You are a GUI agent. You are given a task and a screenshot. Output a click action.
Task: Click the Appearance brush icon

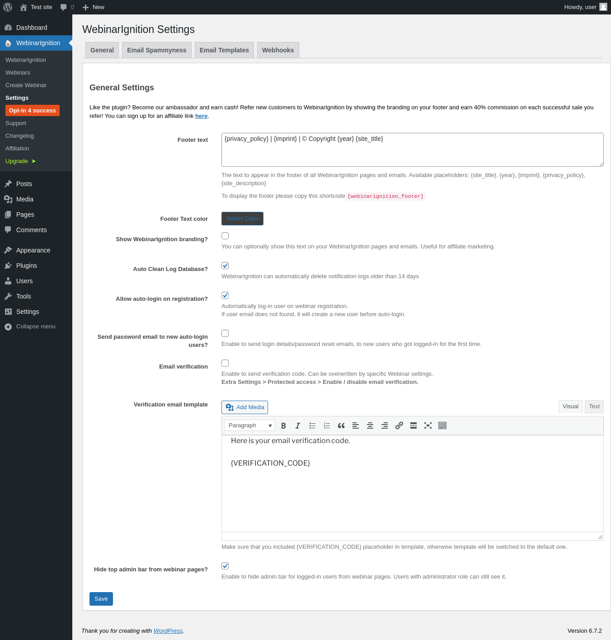click(x=8, y=250)
